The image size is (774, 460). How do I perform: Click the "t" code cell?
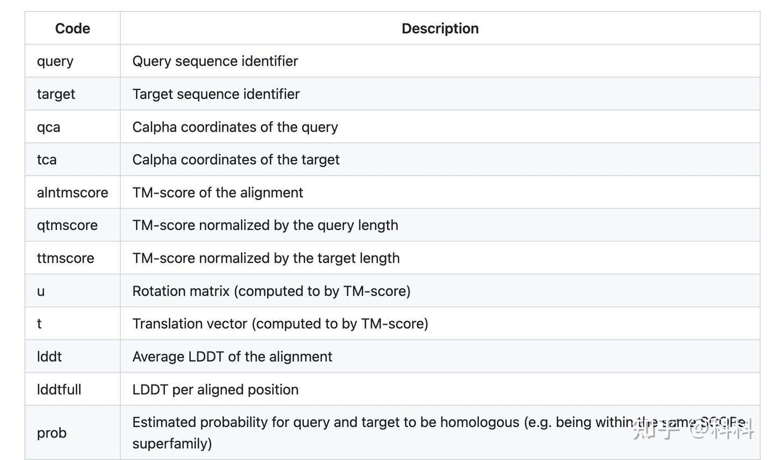pos(39,324)
